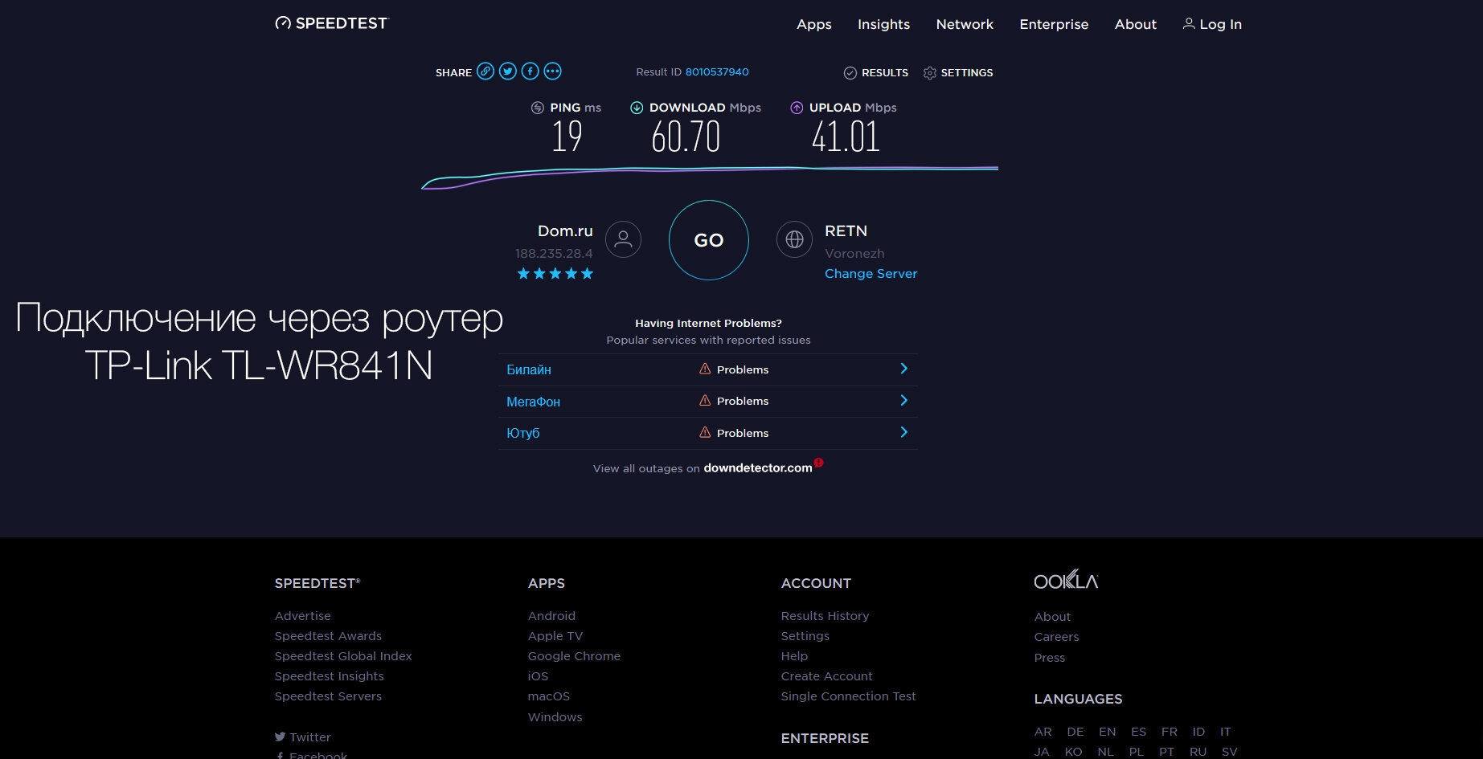1483x759 pixels.
Task: Share result on Twitter icon
Action: [508, 71]
